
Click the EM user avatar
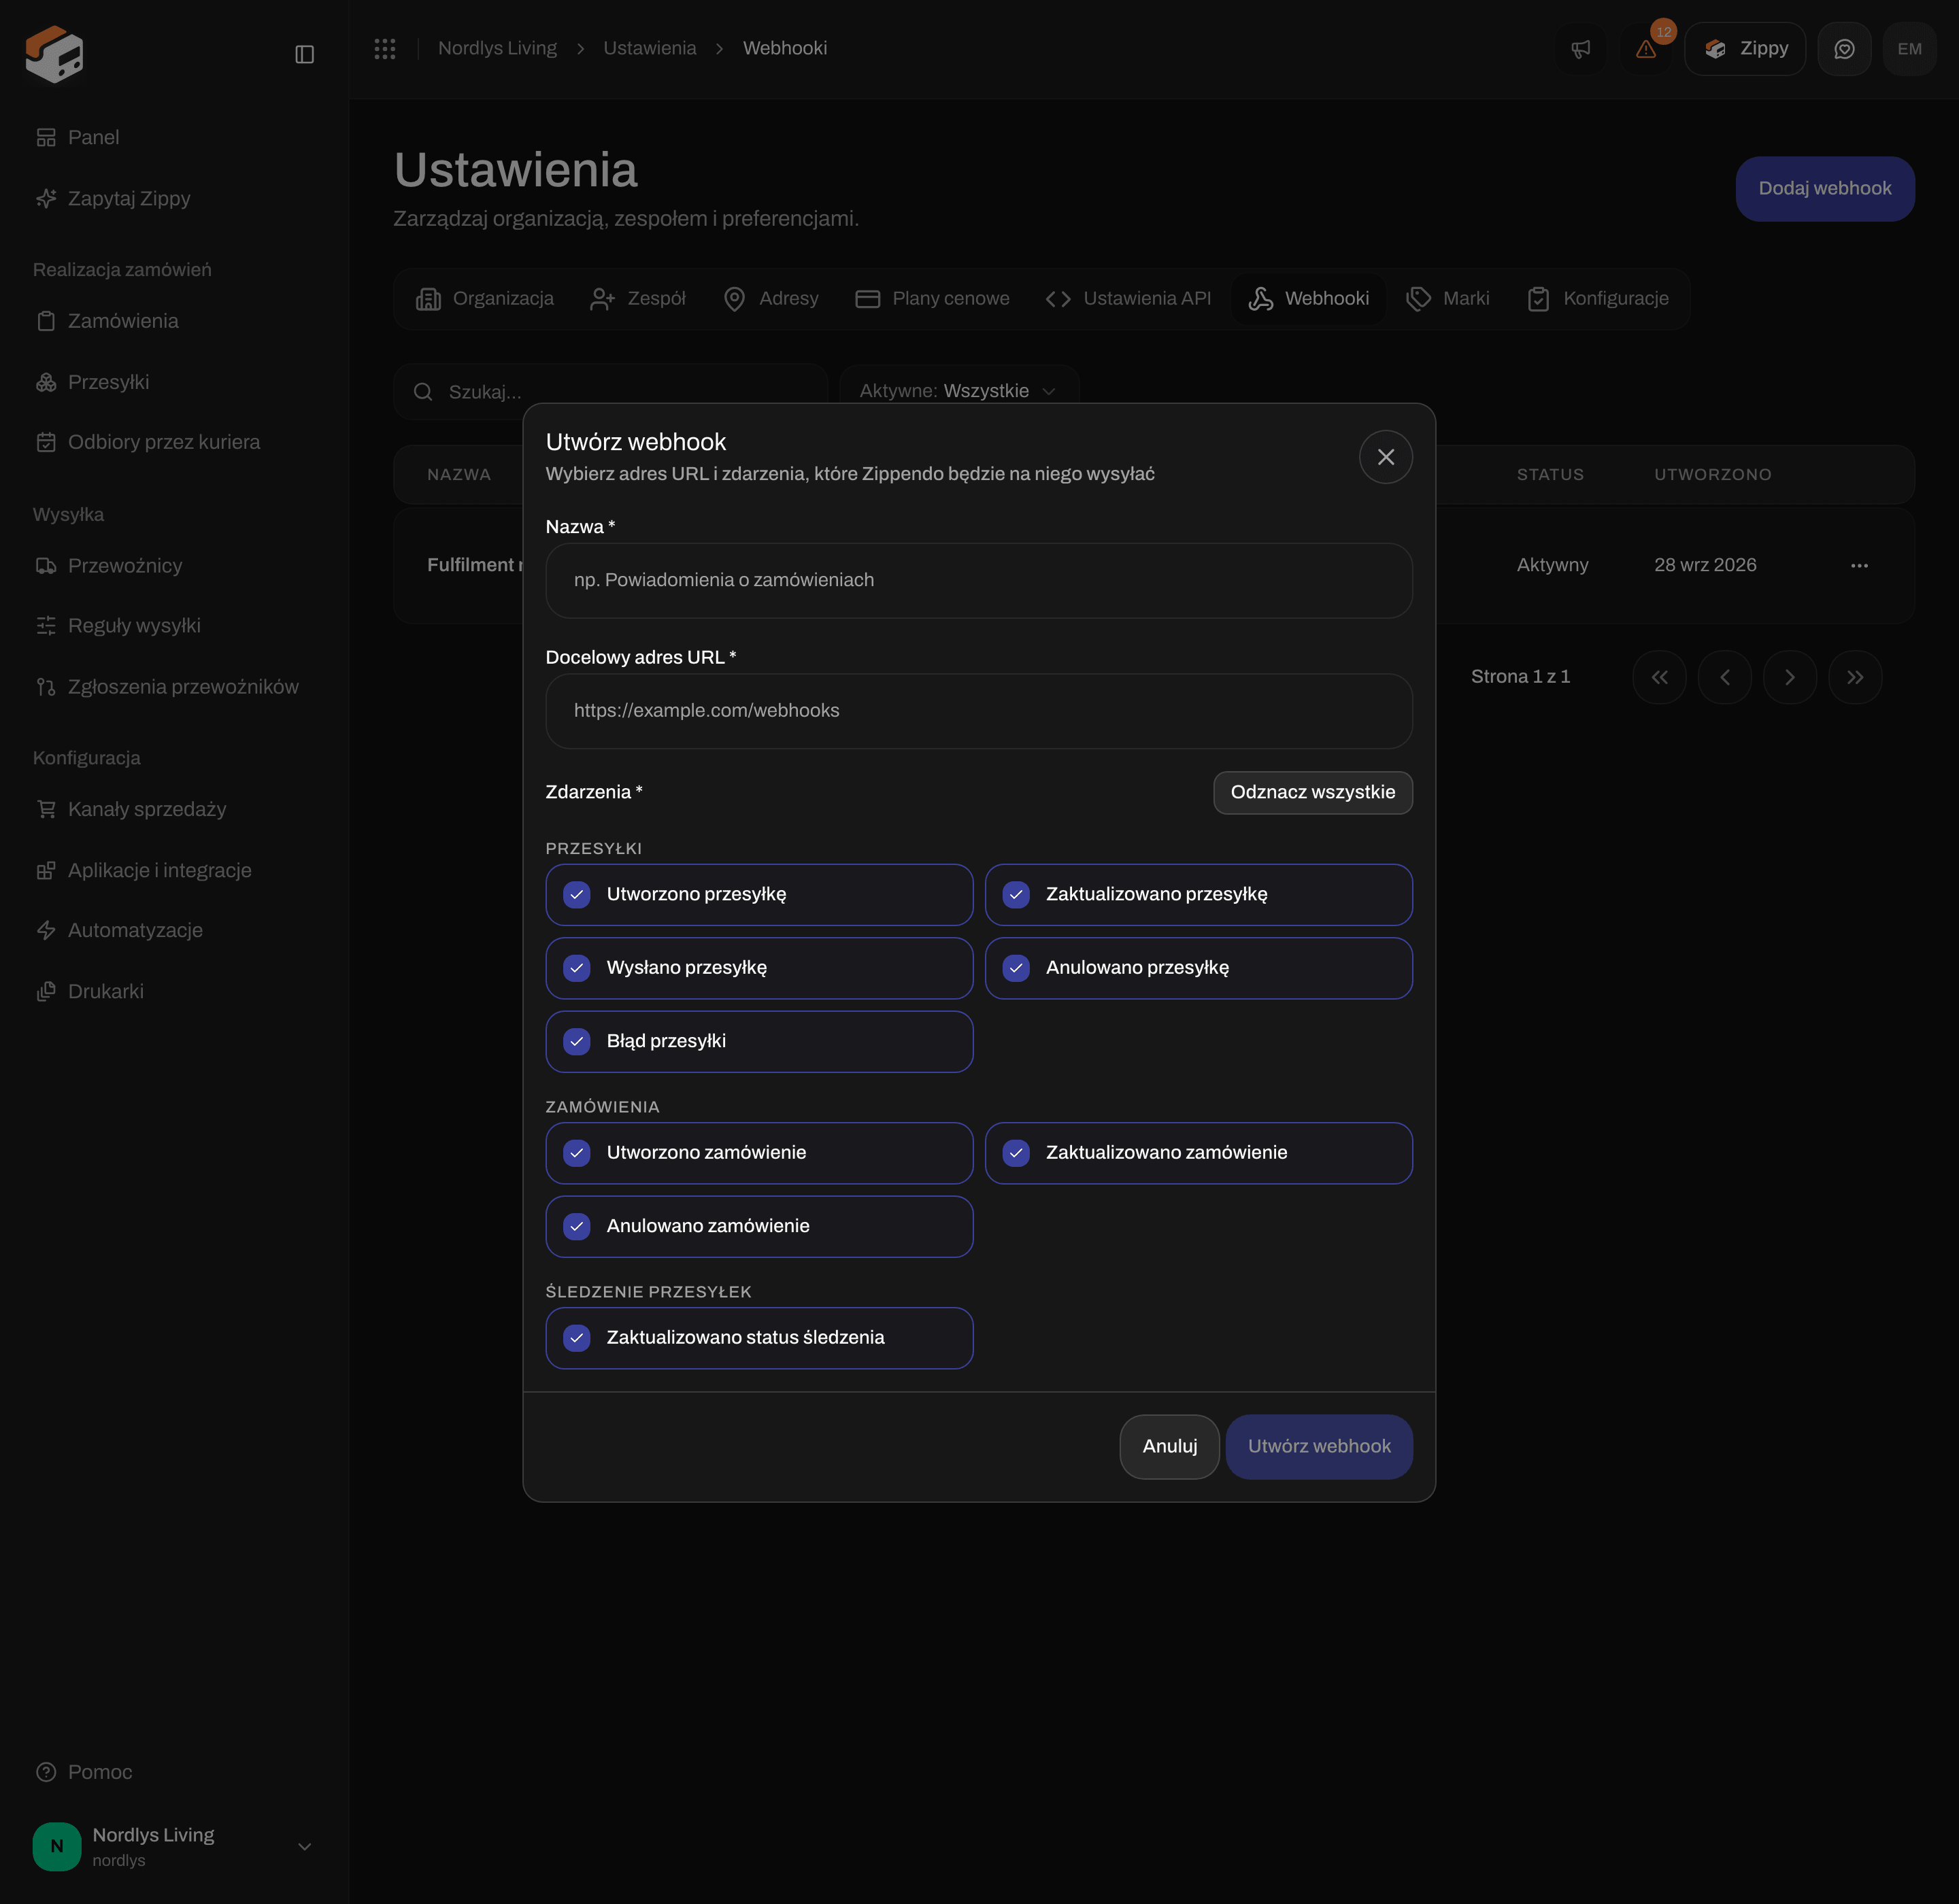[x=1909, y=49]
